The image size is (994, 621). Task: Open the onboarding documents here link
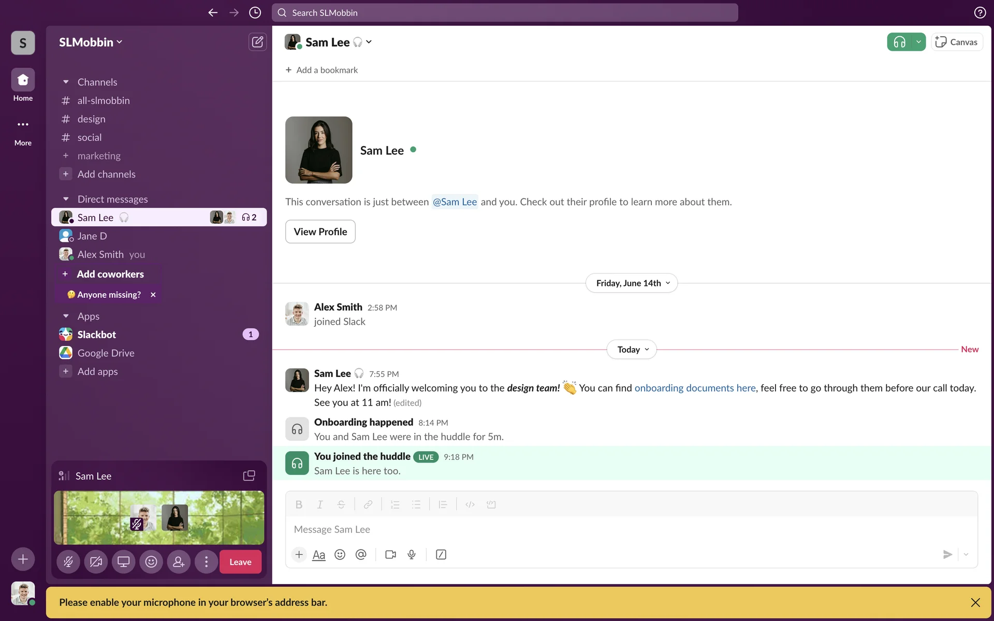pos(695,388)
